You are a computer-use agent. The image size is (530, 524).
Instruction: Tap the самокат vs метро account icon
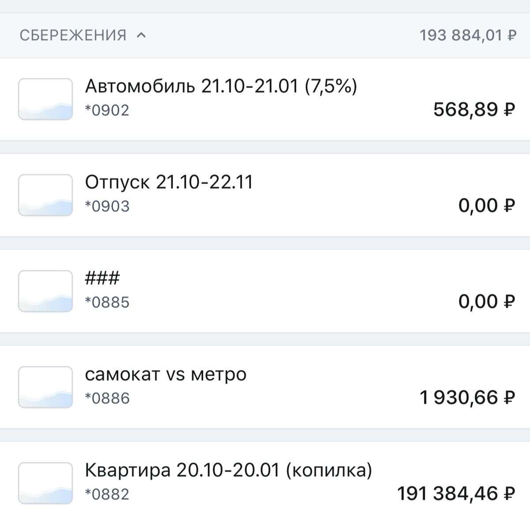pyautogui.click(x=45, y=386)
